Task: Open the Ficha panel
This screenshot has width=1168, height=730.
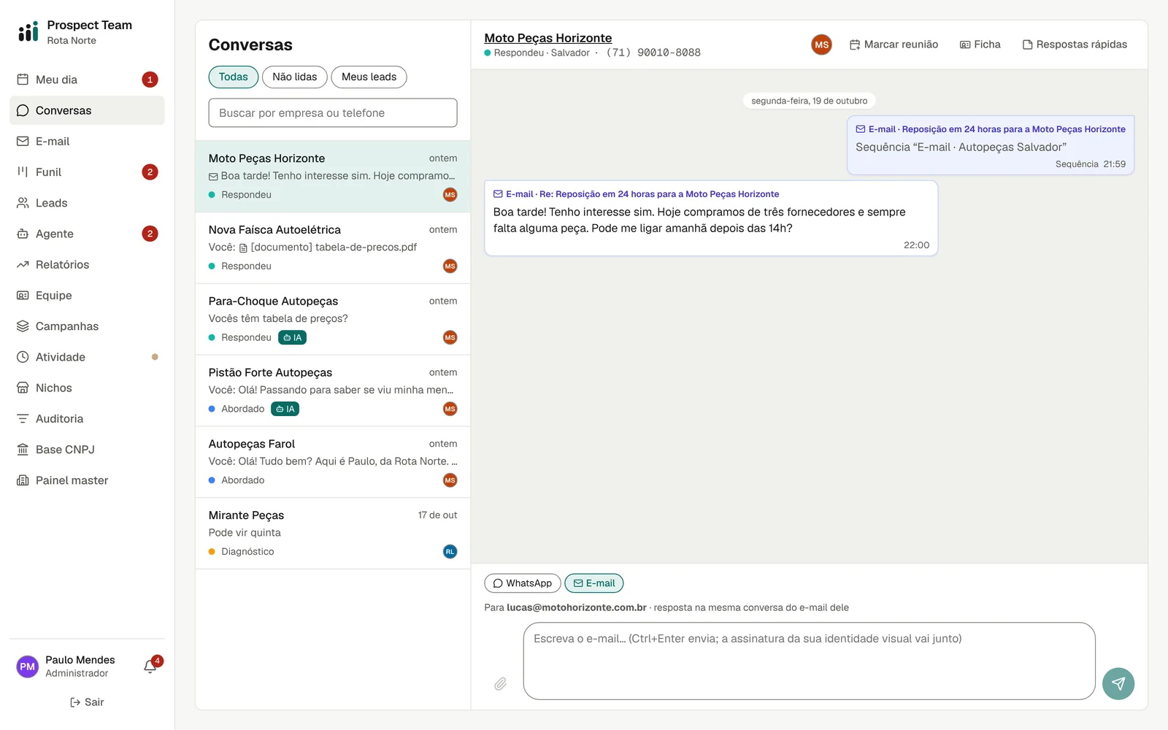Action: click(x=980, y=45)
